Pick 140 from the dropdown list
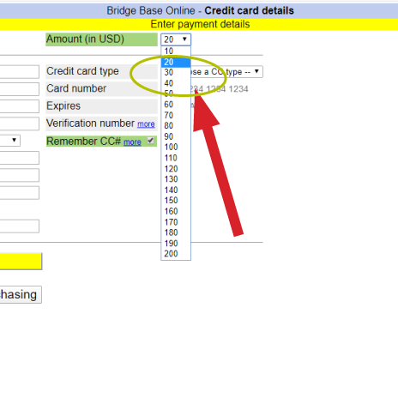398x398 pixels. [176, 190]
